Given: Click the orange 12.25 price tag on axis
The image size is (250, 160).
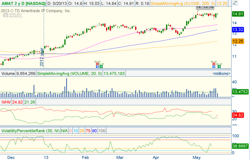Looking at the screenshot, I should 238,41.
